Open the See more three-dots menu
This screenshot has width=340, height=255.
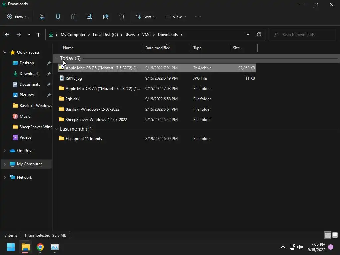(x=198, y=17)
